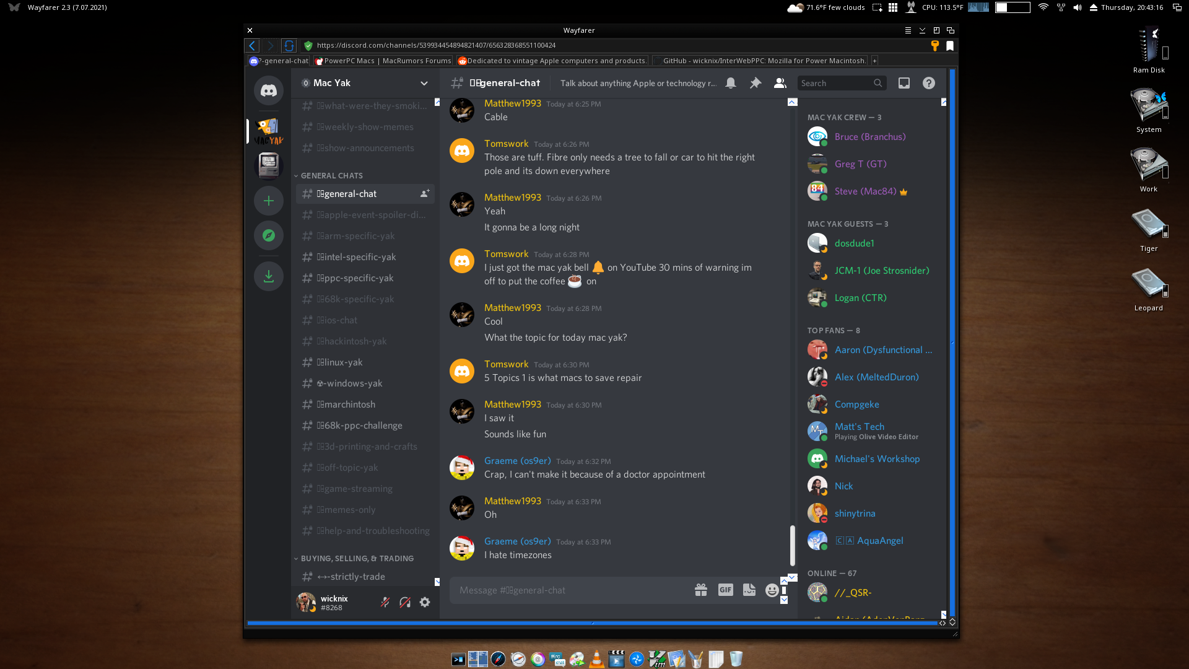Open the Mac Yak server dropdown

(x=424, y=83)
